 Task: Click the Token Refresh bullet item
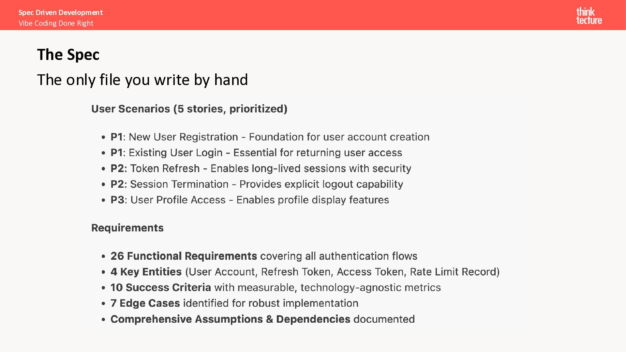tap(261, 169)
